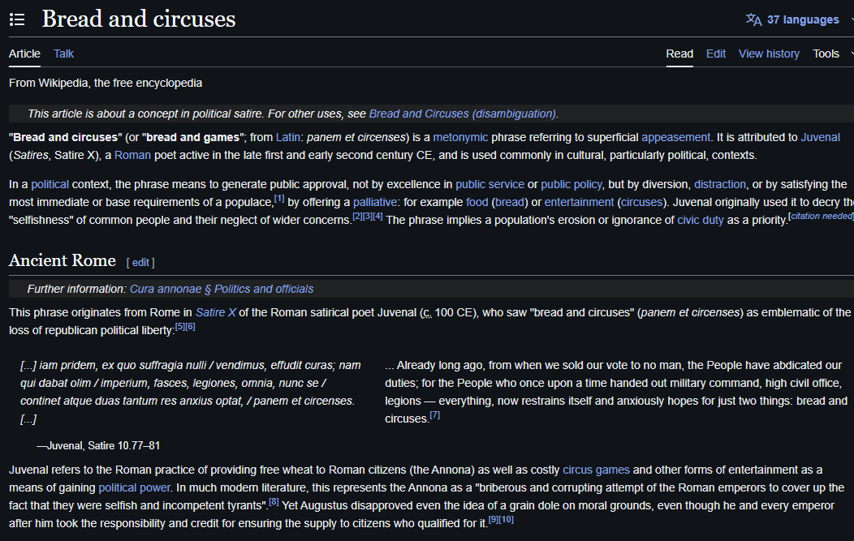
Task: Follow the entertainment link
Action: pos(579,203)
